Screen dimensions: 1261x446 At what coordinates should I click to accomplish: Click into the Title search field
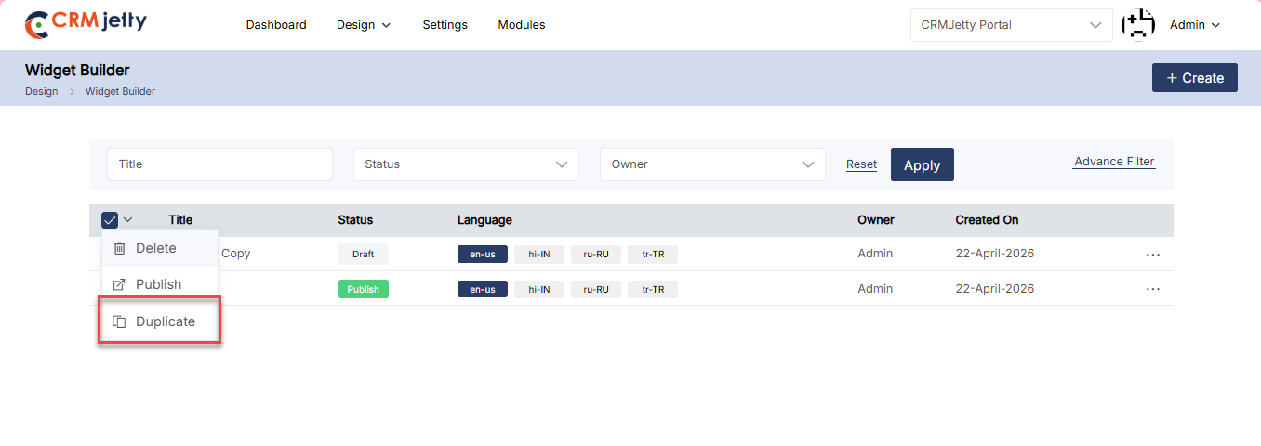(x=219, y=164)
